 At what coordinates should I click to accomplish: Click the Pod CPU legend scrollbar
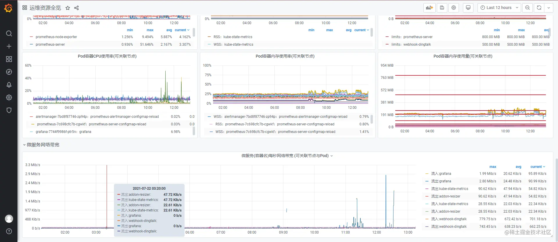point(194,131)
